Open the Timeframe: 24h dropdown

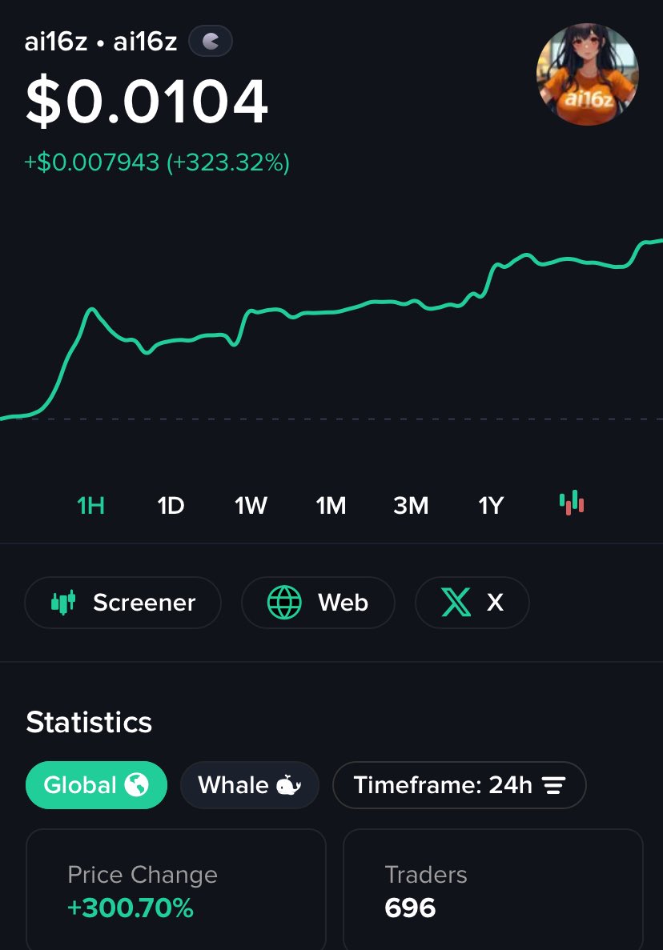click(460, 785)
